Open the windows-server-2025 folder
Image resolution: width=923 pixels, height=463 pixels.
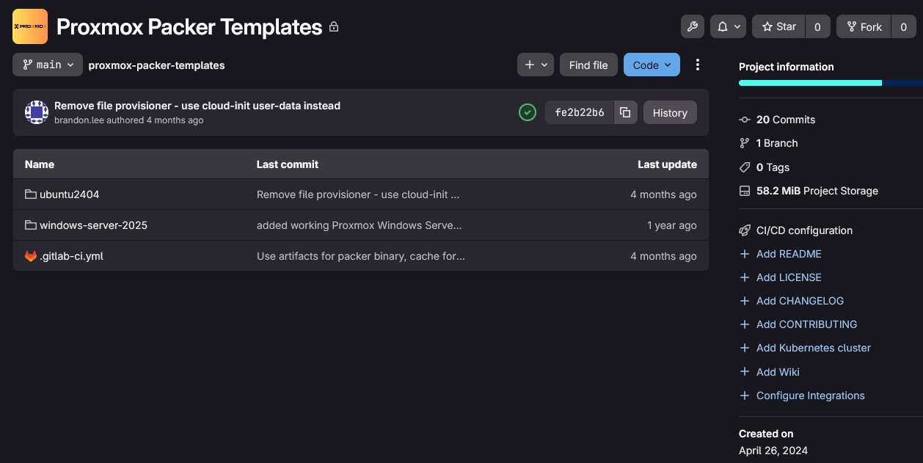93,225
